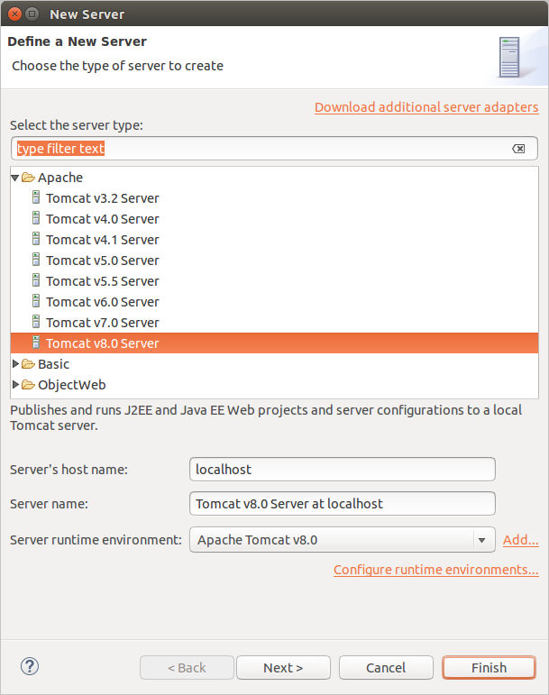Open the Server runtime environment dropdown
Image resolution: width=549 pixels, height=695 pixels.
tap(481, 540)
